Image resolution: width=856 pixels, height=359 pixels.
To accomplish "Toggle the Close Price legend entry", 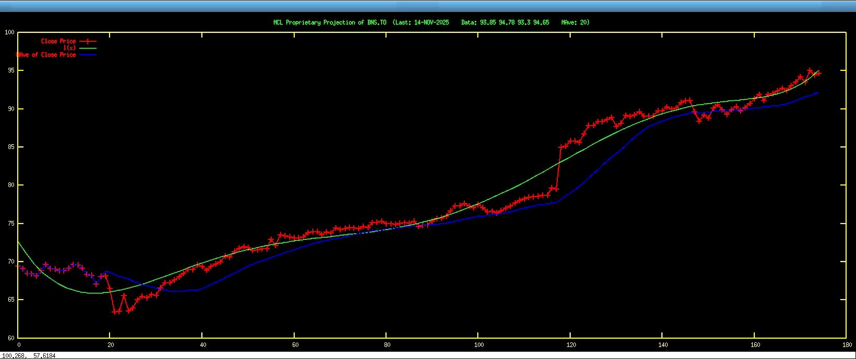I will coord(58,41).
